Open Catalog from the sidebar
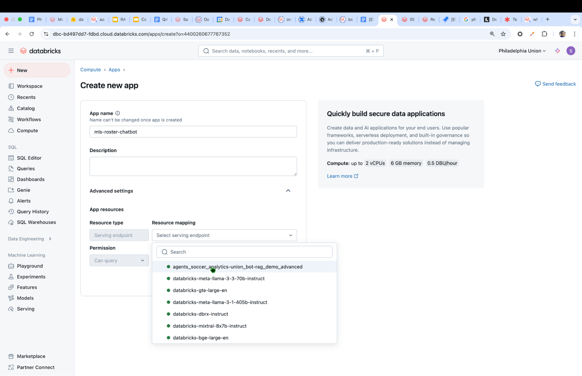 [26, 108]
